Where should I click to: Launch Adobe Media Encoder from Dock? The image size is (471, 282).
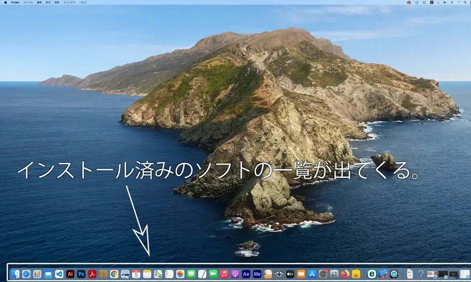257,273
